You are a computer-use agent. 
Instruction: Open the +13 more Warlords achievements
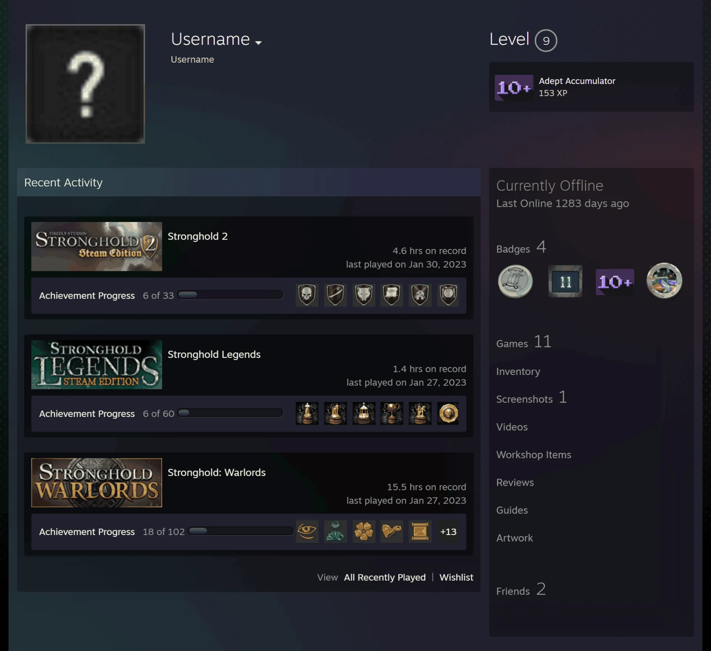[448, 531]
